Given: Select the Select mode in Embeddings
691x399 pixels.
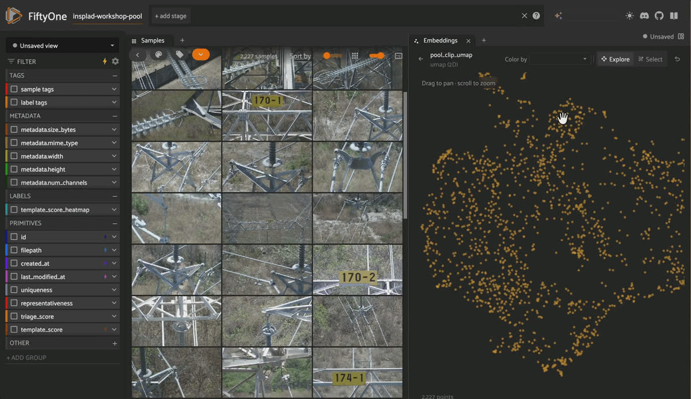Looking at the screenshot, I should click(x=651, y=59).
